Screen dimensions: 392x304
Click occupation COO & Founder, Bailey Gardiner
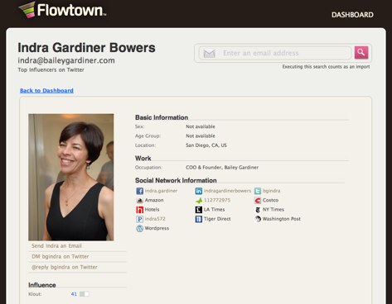(222, 167)
